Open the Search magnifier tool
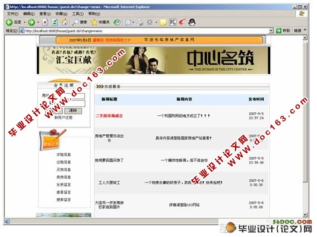The image size is (317, 237). [x=75, y=22]
